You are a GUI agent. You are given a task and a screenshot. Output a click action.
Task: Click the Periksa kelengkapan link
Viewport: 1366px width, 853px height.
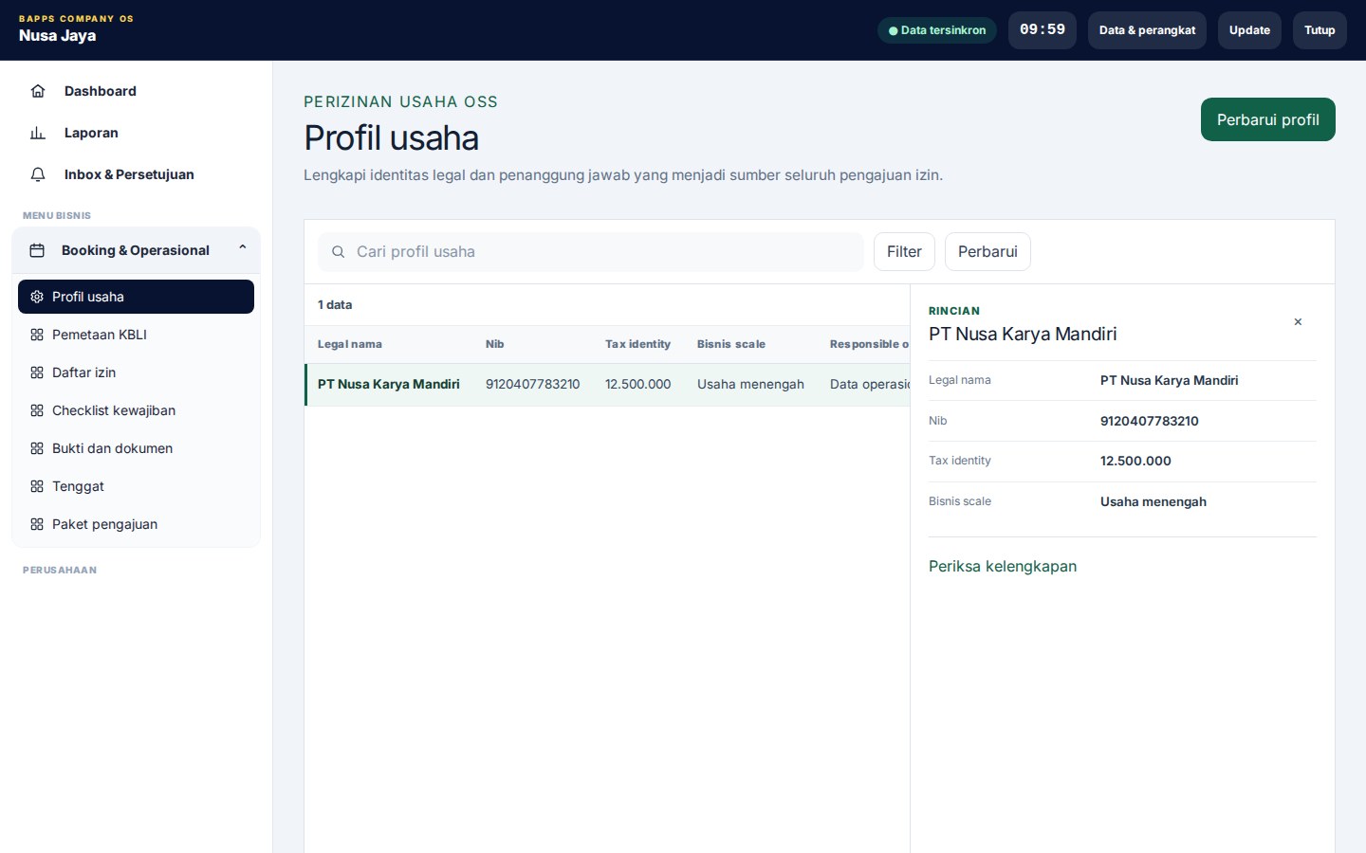tap(1003, 567)
